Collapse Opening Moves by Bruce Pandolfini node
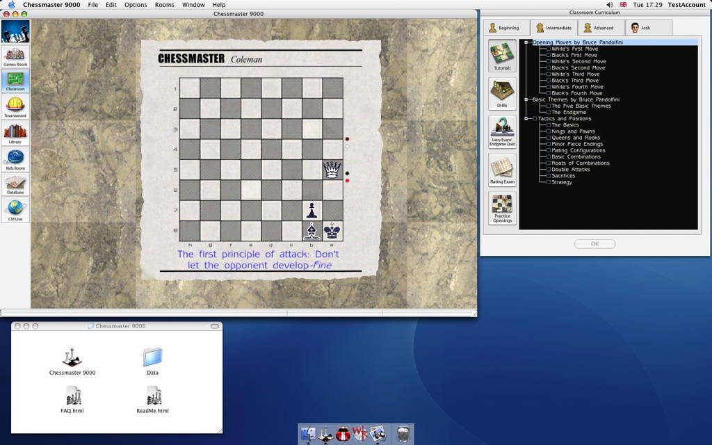The image size is (712, 445). [x=526, y=42]
